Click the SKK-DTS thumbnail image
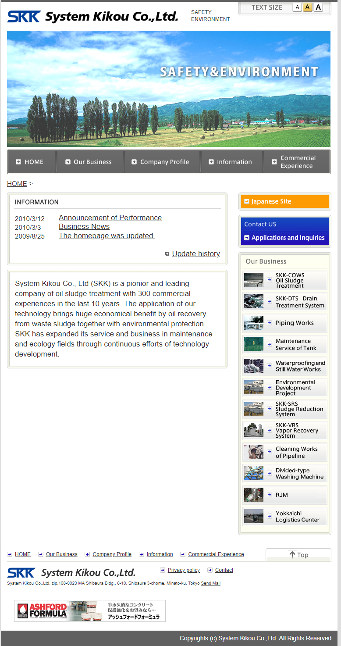The width and height of the screenshot is (341, 646). (254, 301)
